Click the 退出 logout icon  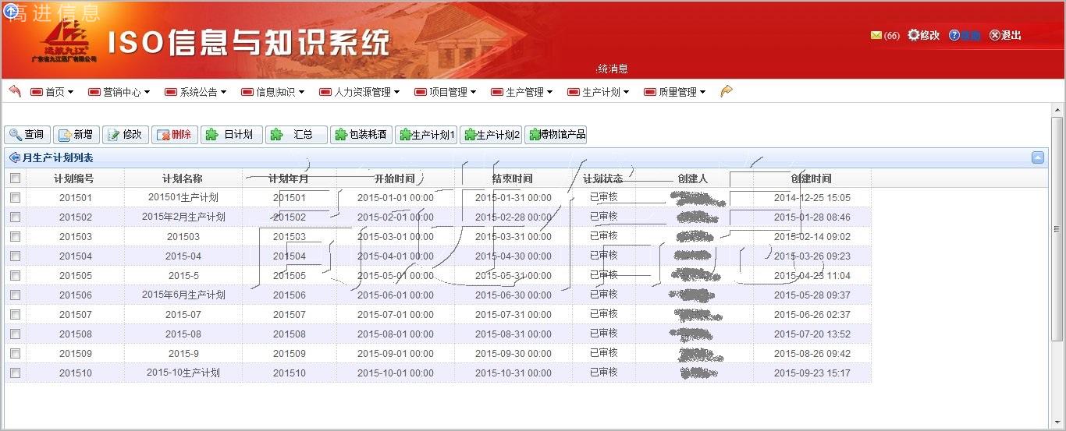click(x=995, y=35)
